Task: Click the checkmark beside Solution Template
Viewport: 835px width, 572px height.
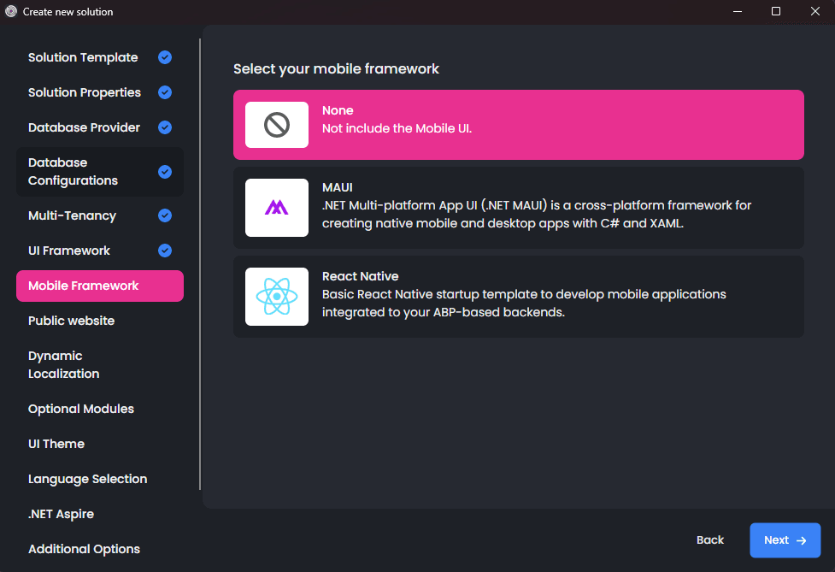Action: (x=164, y=56)
